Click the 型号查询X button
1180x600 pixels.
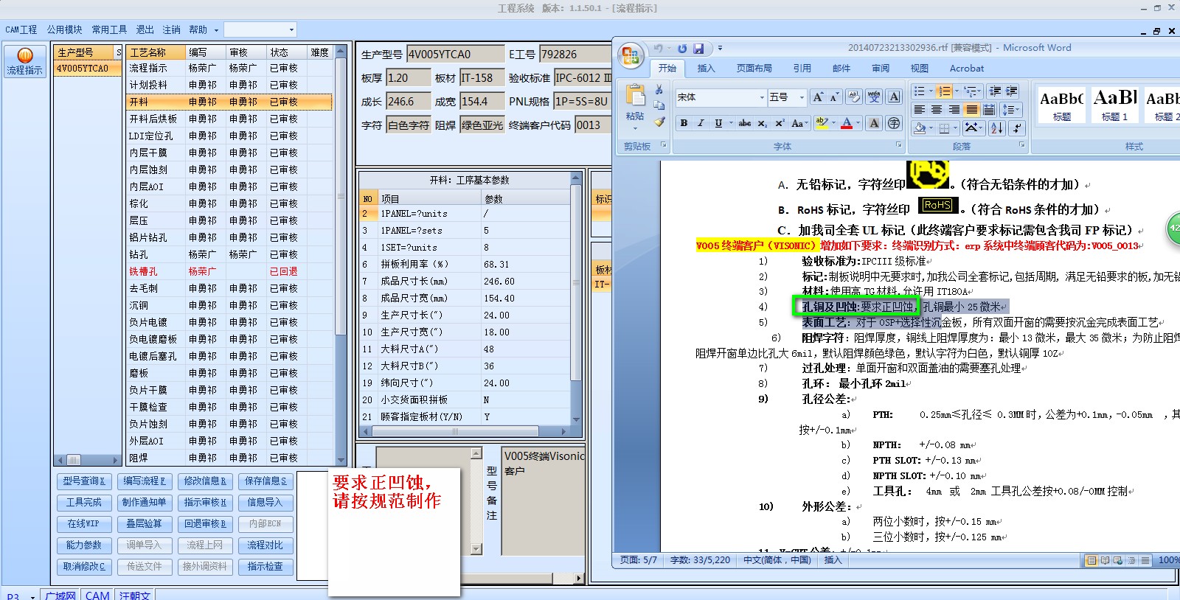click(84, 481)
